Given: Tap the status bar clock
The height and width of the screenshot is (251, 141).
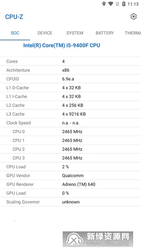Looking at the screenshot, I should click(133, 4).
